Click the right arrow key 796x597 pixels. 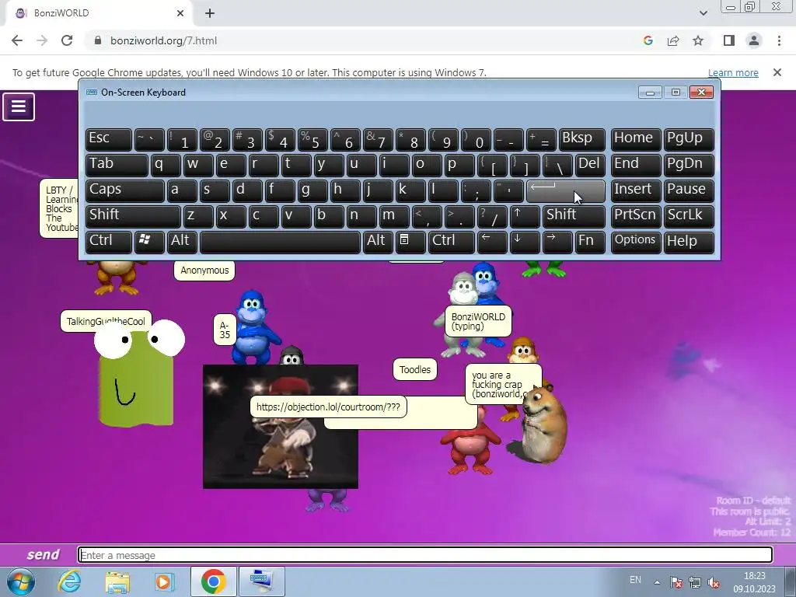tap(557, 242)
